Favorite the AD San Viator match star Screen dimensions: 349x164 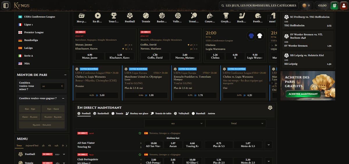(x=140, y=133)
